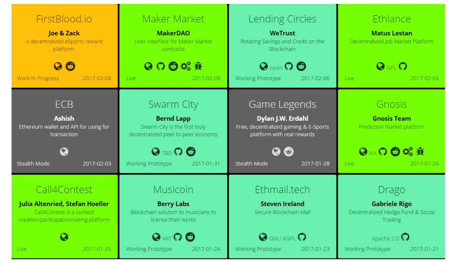
Task: Open the FirstBlood.io Reddit icon
Action: click(x=70, y=66)
